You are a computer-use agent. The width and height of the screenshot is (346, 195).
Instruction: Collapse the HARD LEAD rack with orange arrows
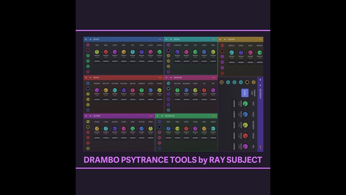pos(214,116)
